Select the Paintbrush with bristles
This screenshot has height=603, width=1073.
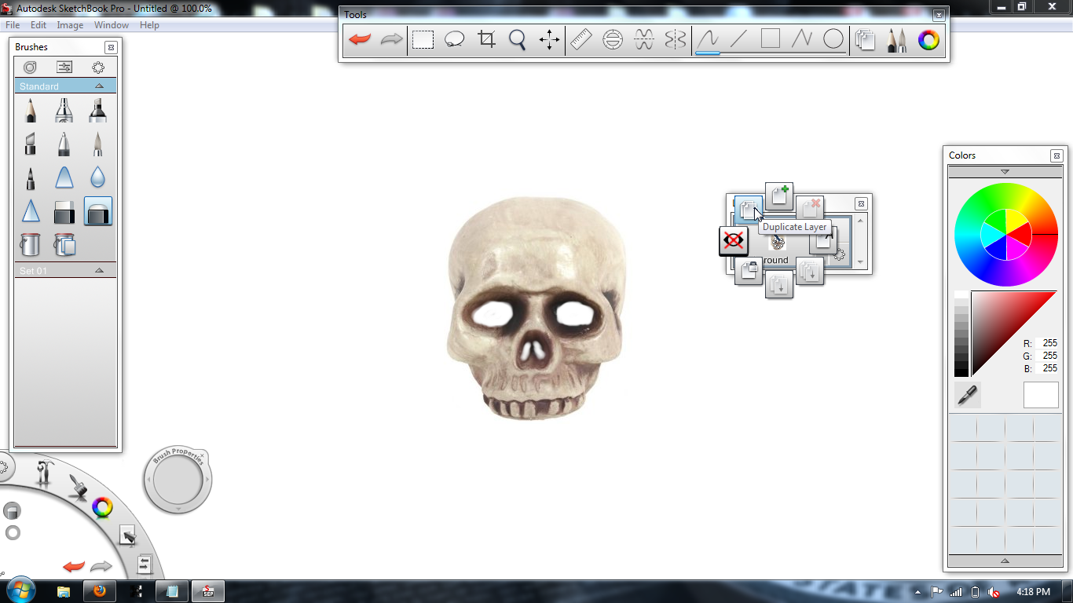(x=98, y=144)
